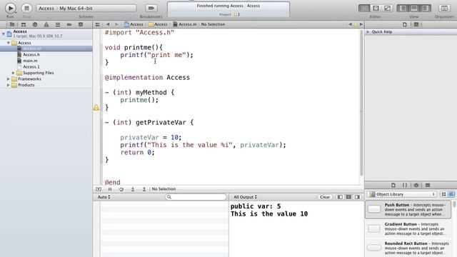This screenshot has width=457, height=257.
Task: Show the Log navigator
Action: point(81,24)
